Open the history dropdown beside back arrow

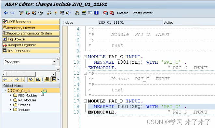pos(11,79)
